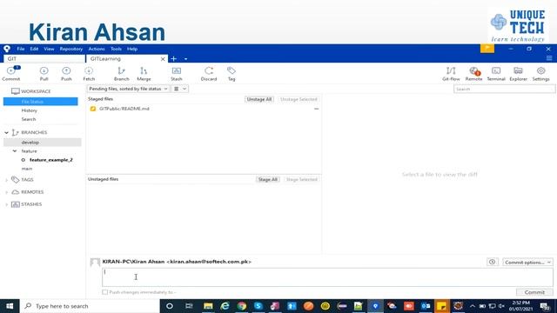
Task: Open the Edit menu
Action: coord(34,49)
